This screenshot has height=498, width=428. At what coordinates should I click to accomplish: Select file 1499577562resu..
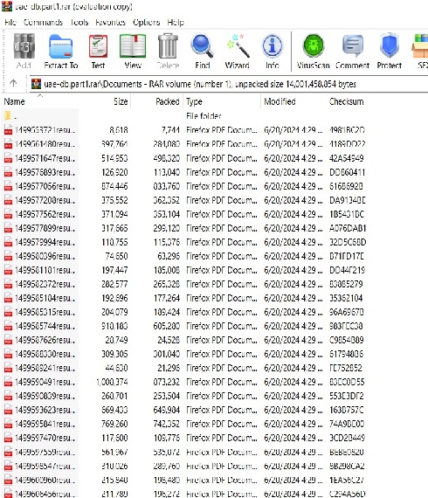[45, 214]
